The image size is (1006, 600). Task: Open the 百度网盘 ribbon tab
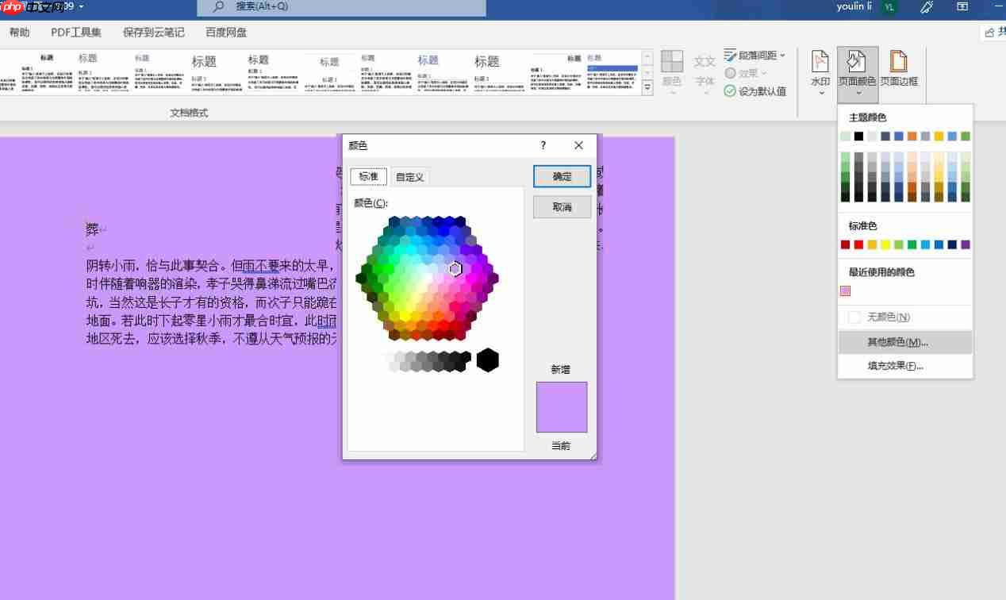click(226, 33)
